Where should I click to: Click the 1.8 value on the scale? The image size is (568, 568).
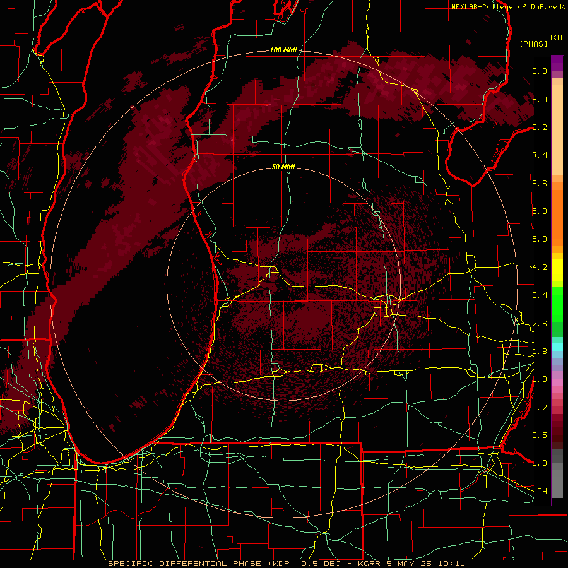pos(540,352)
